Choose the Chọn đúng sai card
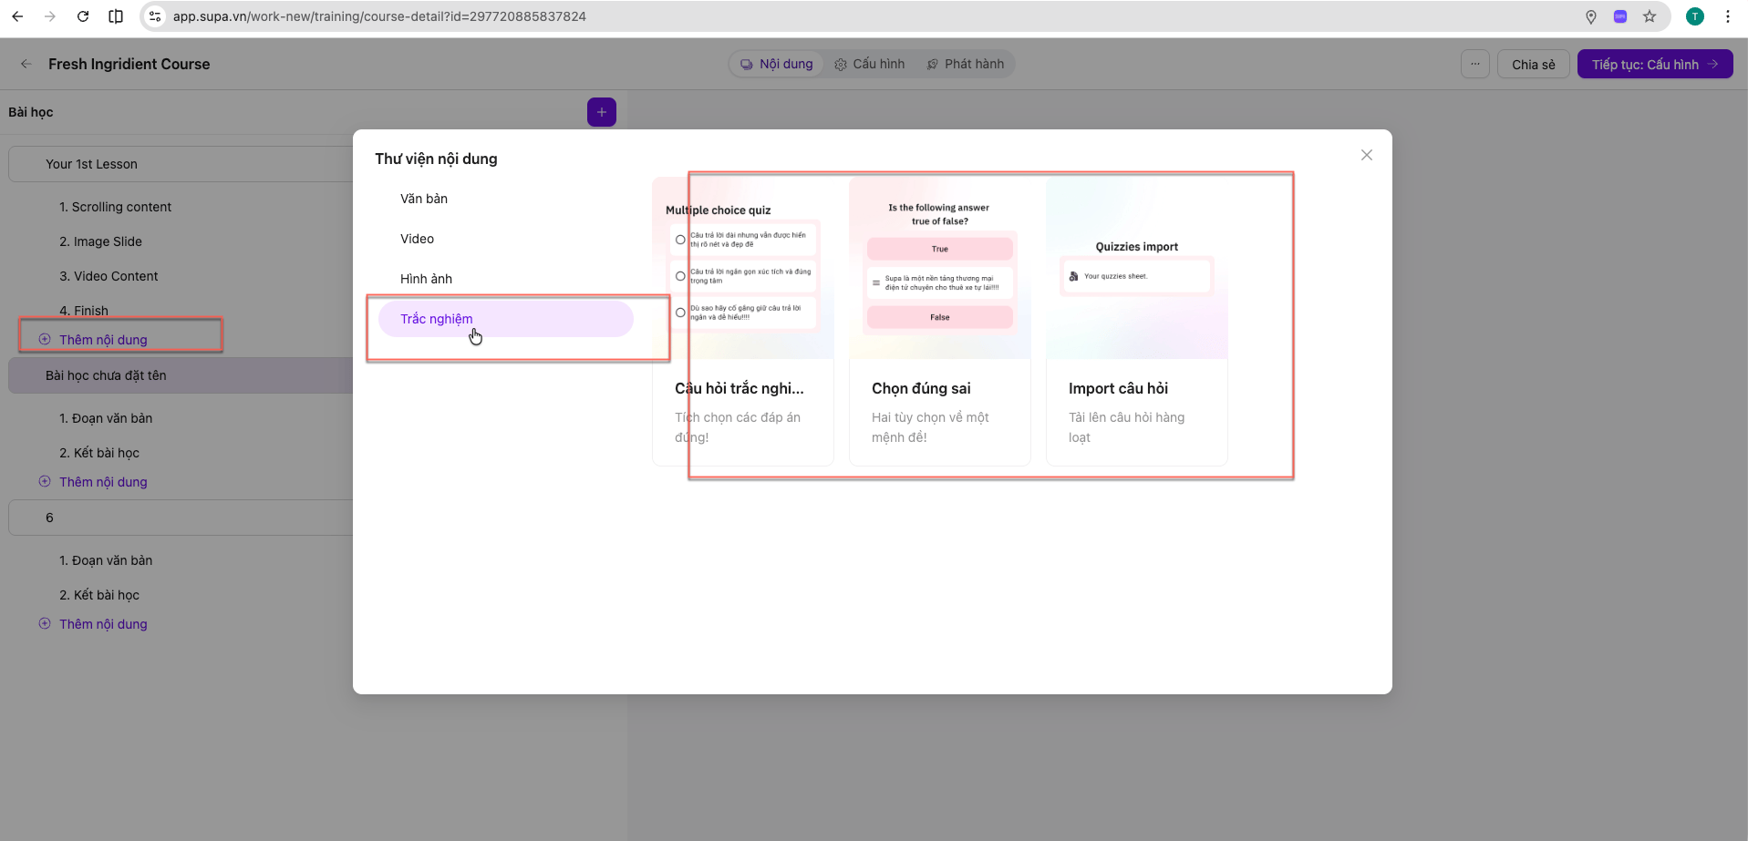 pos(940,322)
